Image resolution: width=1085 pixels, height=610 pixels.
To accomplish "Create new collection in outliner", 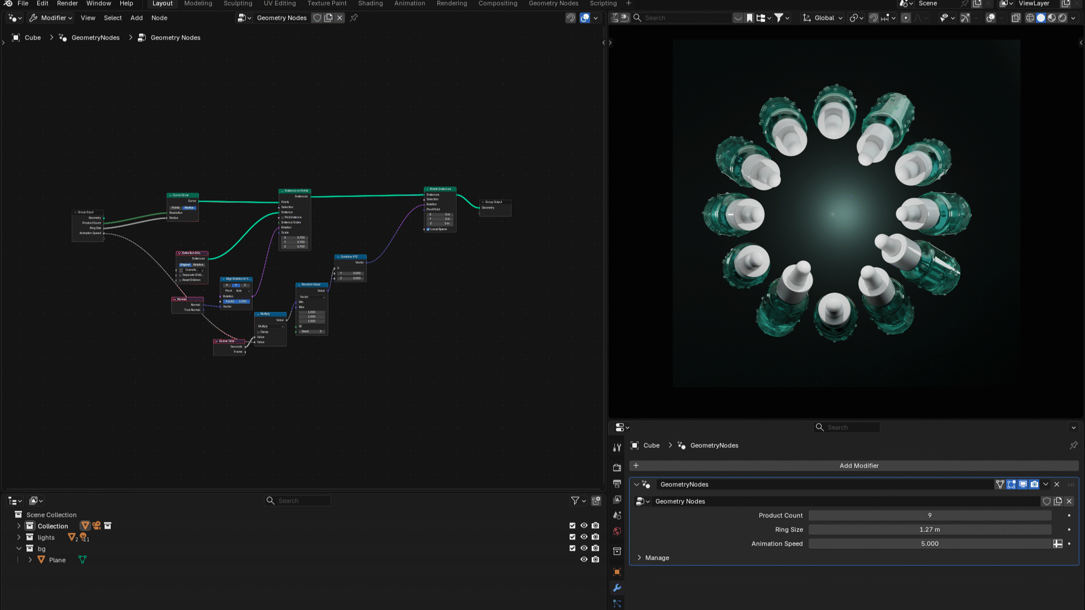I will (x=596, y=500).
